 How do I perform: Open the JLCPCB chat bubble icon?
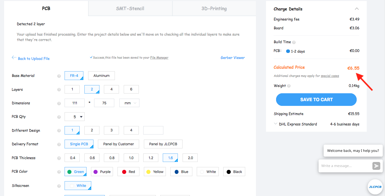(375, 187)
